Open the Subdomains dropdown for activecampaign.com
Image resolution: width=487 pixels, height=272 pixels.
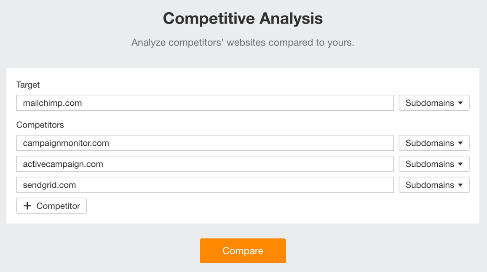coord(433,164)
